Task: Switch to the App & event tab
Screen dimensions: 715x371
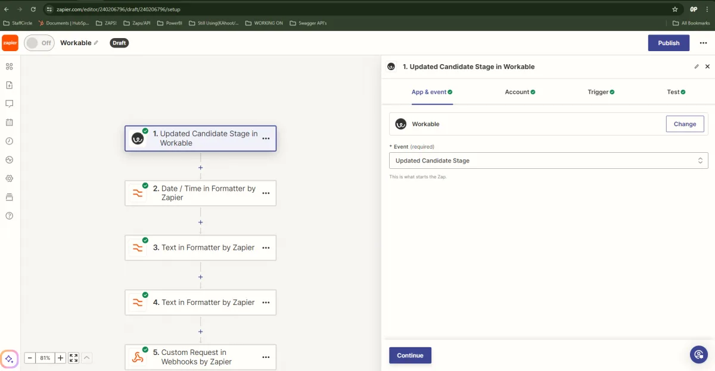Action: tap(432, 92)
